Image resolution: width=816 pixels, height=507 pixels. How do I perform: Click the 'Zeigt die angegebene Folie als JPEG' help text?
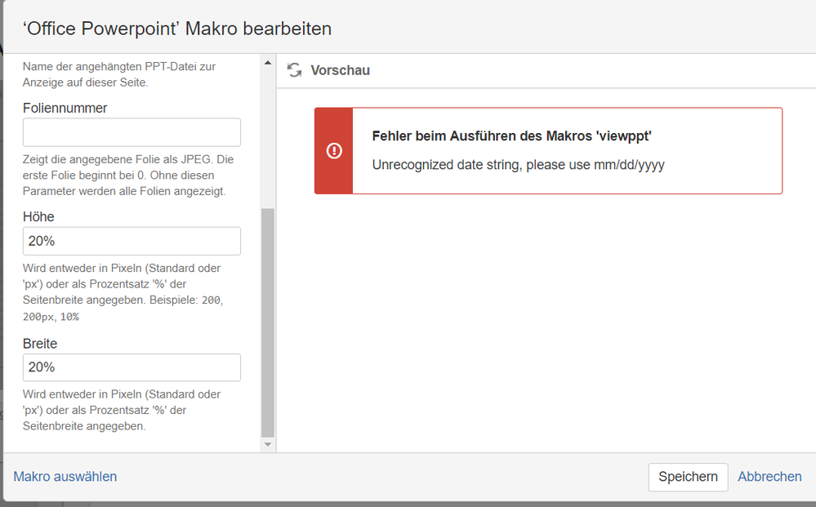[128, 176]
